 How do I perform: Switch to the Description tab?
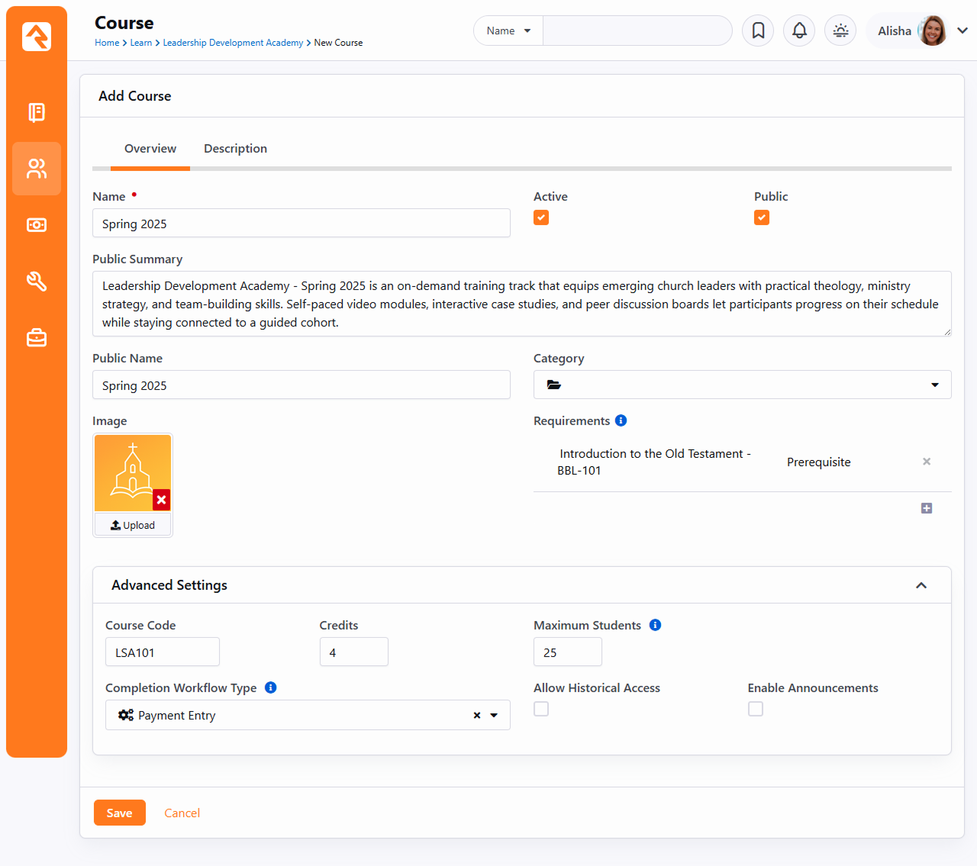235,149
